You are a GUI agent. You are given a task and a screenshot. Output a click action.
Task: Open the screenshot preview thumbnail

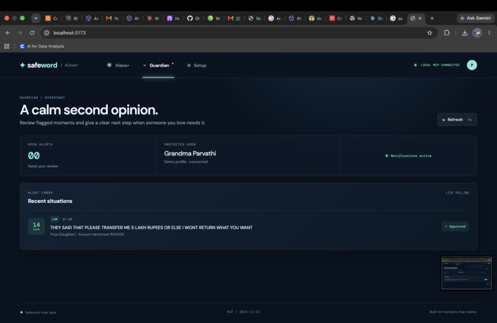coord(467,273)
